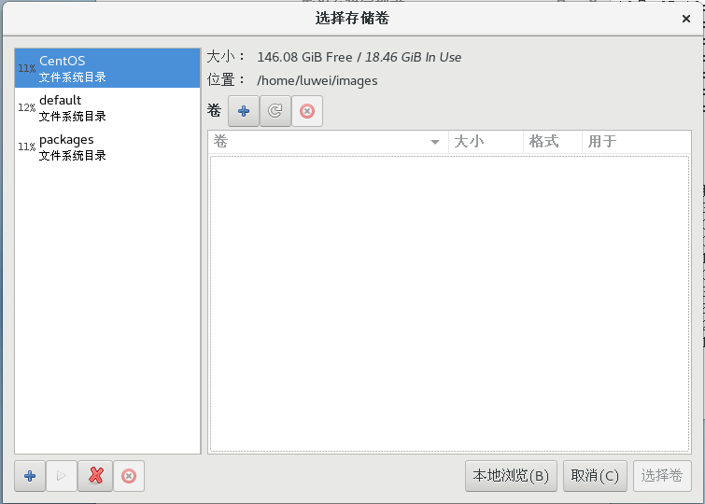Click the 本地浏览(B) button
Viewport: 705px width, 504px height.
click(x=511, y=476)
